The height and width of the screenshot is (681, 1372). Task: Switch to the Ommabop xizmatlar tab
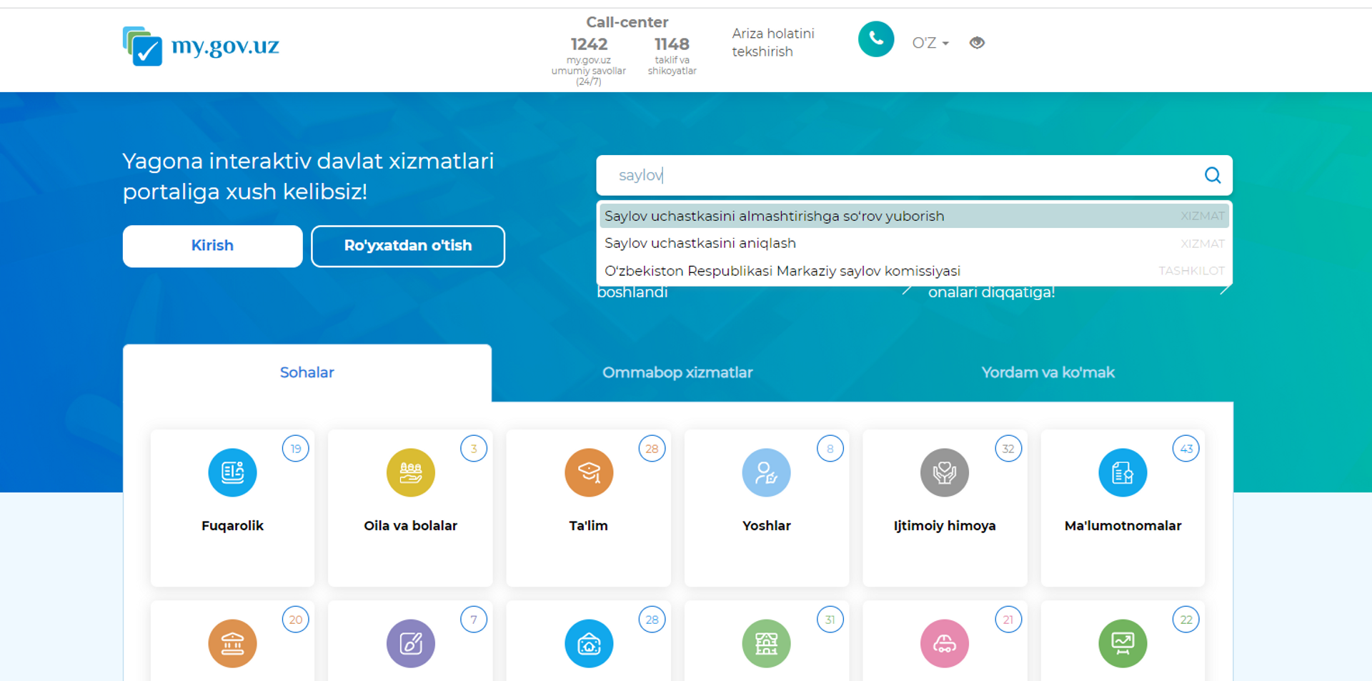(677, 372)
